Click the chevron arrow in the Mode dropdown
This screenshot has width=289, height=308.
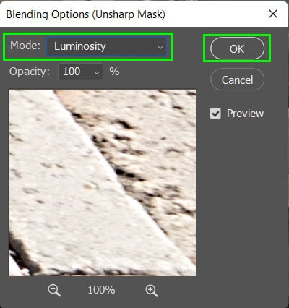160,47
